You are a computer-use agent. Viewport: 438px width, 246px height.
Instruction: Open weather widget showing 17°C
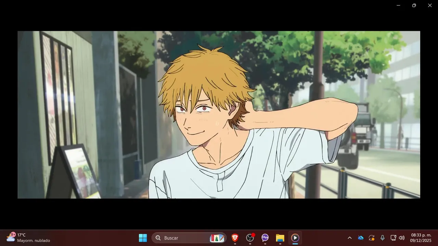[x=28, y=238]
